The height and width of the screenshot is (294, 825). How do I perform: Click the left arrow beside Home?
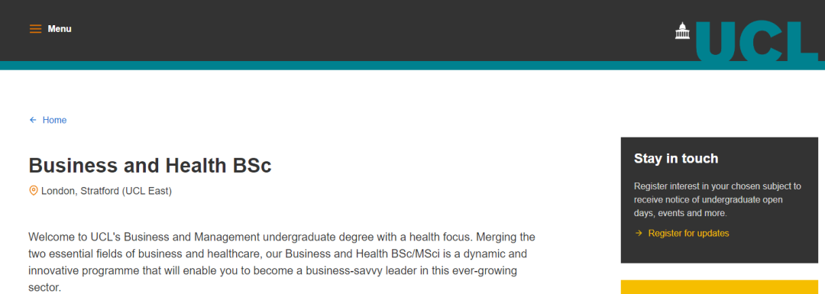(x=33, y=120)
